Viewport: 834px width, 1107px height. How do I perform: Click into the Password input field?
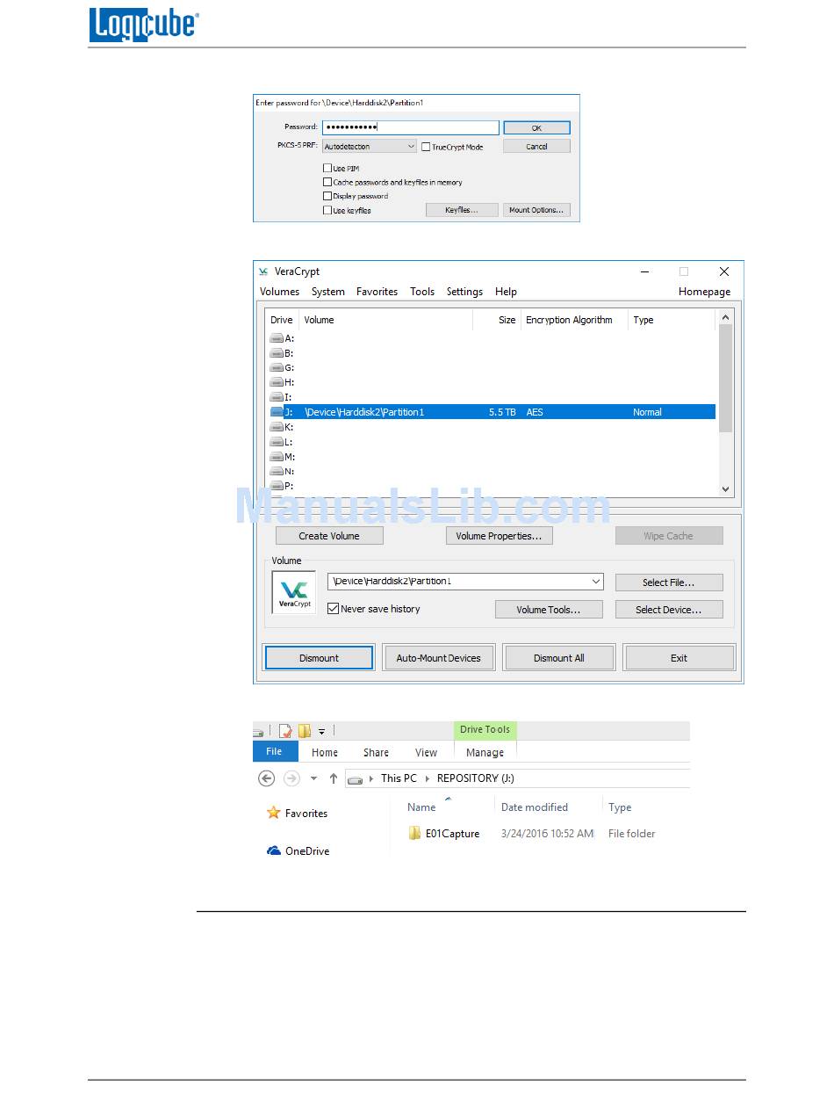click(411, 127)
